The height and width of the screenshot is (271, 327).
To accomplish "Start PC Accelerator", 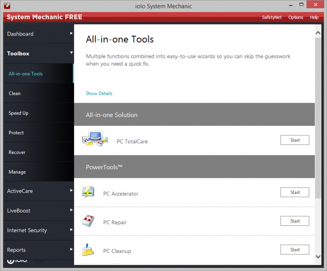I will tap(295, 192).
